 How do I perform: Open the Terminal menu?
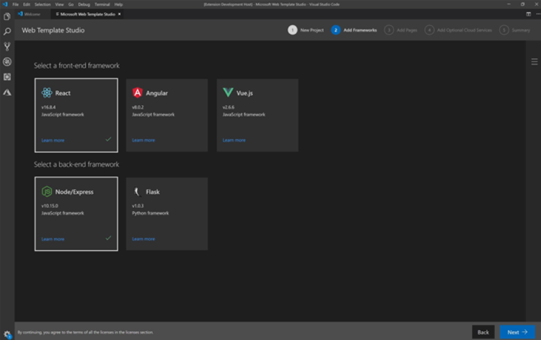click(x=102, y=4)
